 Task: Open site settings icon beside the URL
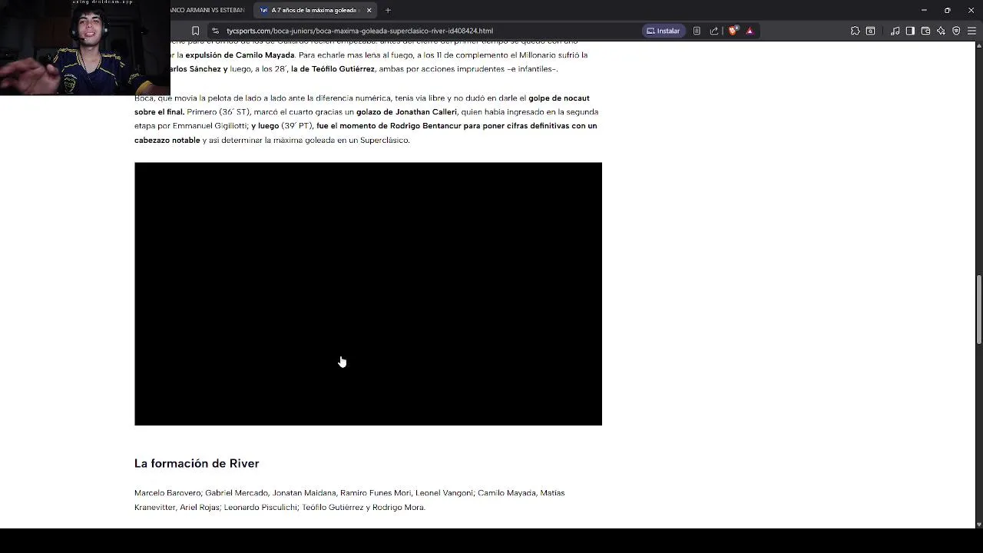click(215, 31)
